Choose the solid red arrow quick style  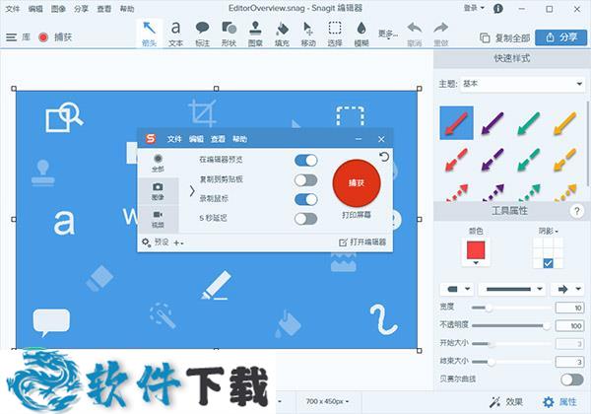456,123
